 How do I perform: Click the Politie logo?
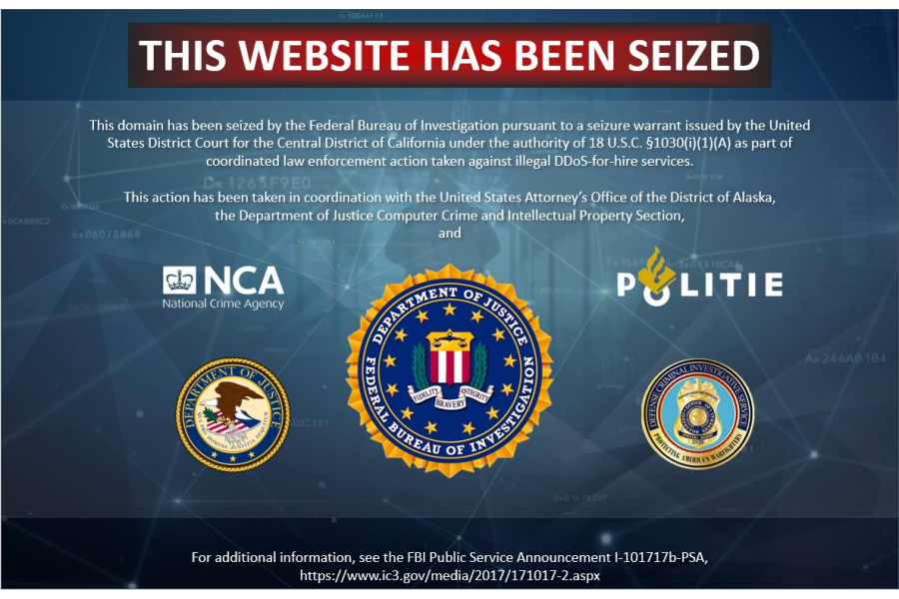pos(700,277)
